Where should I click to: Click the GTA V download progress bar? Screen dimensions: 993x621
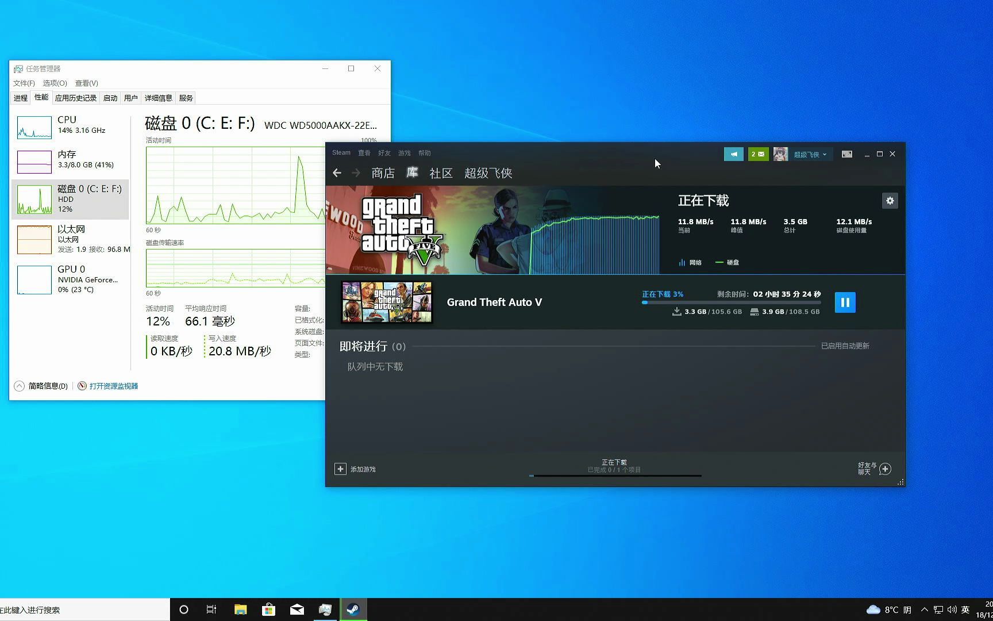point(732,302)
